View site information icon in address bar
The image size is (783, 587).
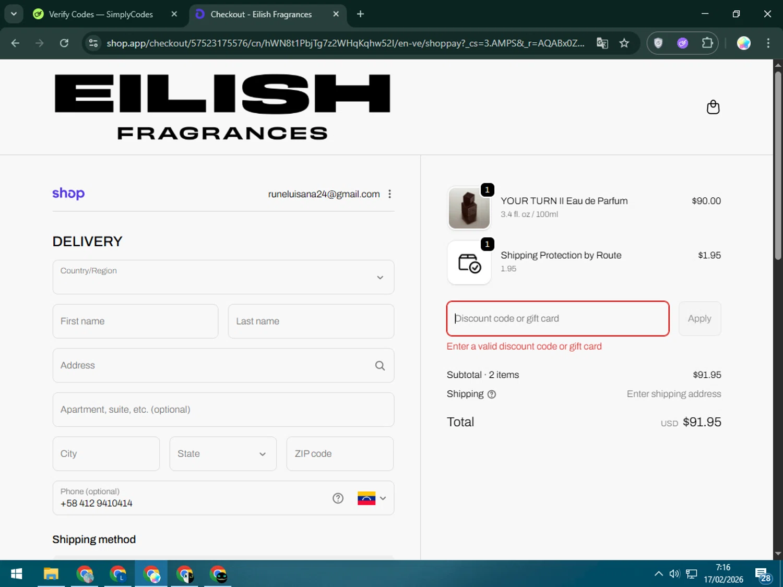pyautogui.click(x=93, y=43)
